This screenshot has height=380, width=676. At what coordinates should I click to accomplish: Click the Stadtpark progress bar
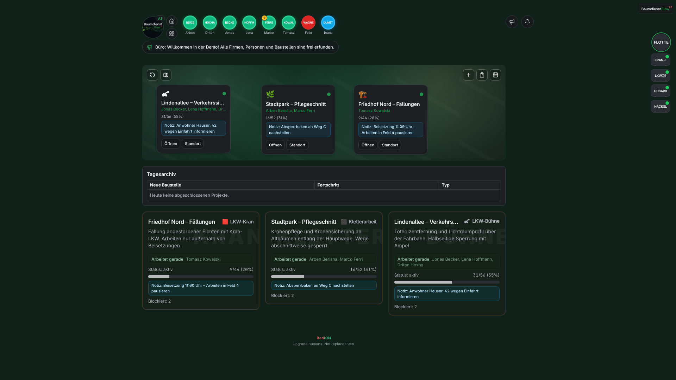pos(324,277)
